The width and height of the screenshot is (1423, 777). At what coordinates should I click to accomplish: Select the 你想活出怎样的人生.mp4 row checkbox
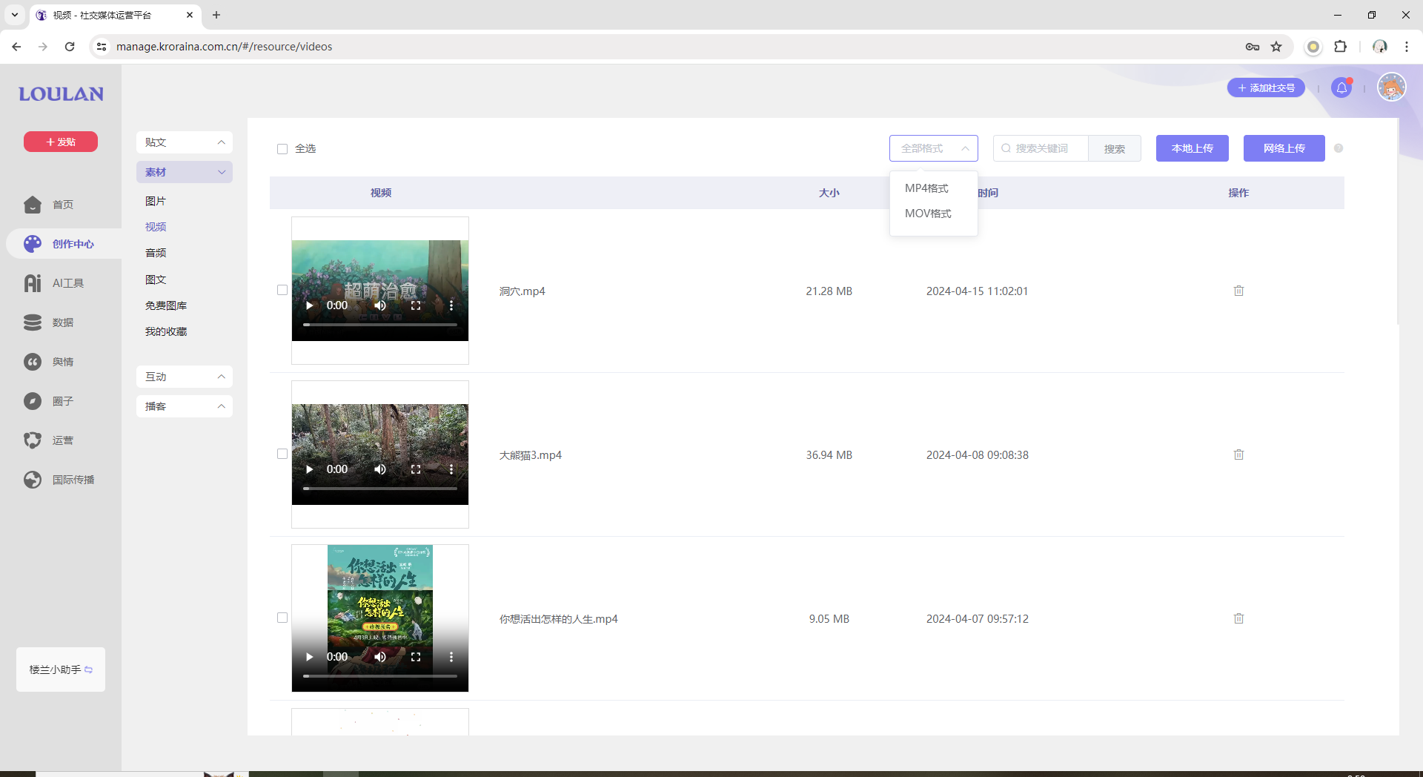click(282, 618)
